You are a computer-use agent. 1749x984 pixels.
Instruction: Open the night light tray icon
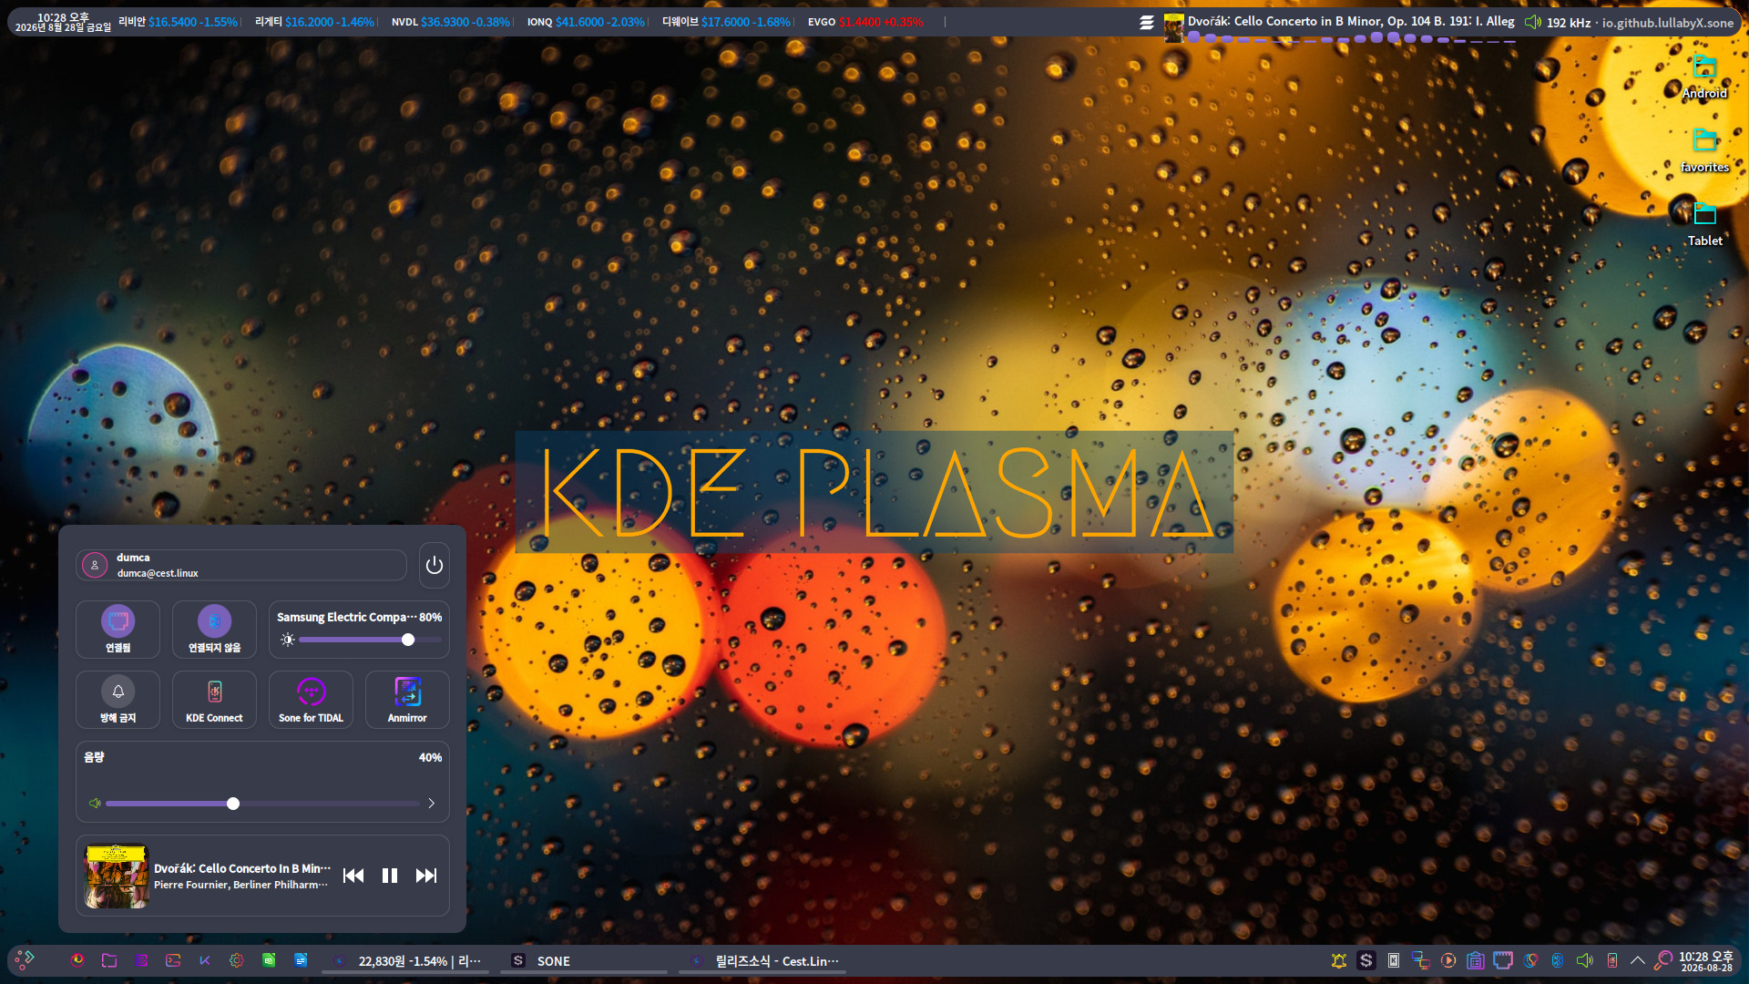tap(1530, 960)
